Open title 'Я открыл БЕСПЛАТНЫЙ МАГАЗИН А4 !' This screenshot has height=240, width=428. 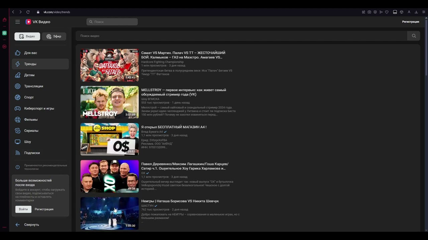coord(174,127)
